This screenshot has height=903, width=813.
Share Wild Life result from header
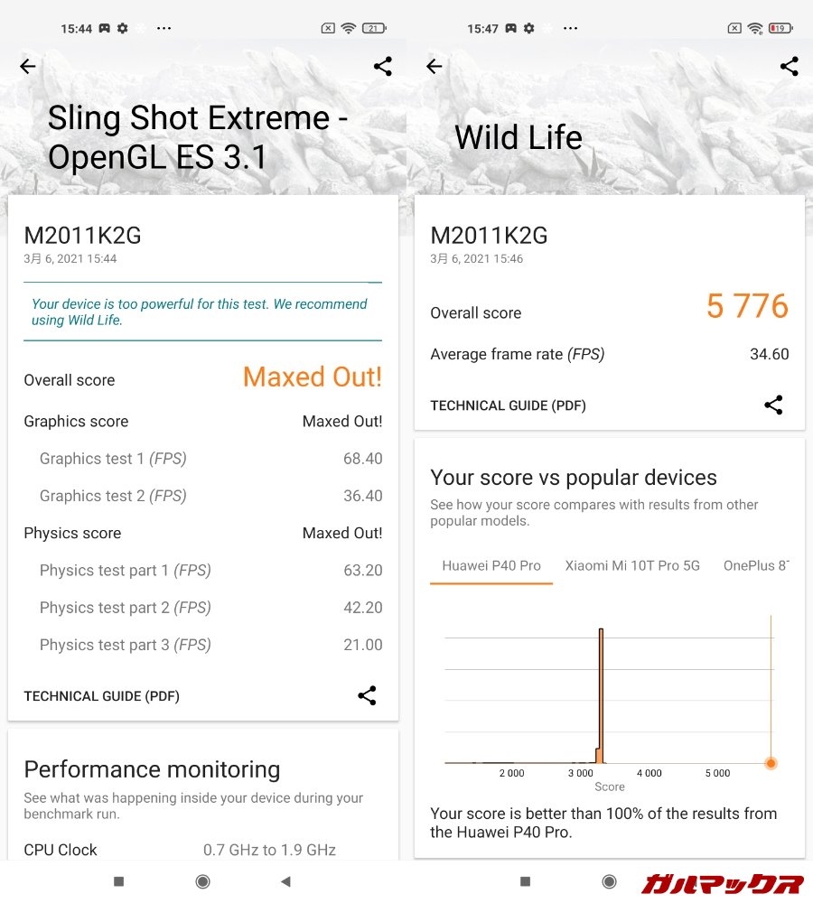pos(790,66)
